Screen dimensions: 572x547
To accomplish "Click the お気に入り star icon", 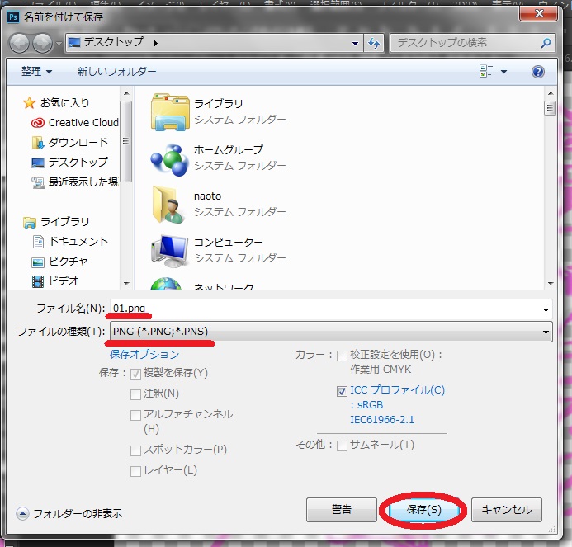I will pos(29,103).
